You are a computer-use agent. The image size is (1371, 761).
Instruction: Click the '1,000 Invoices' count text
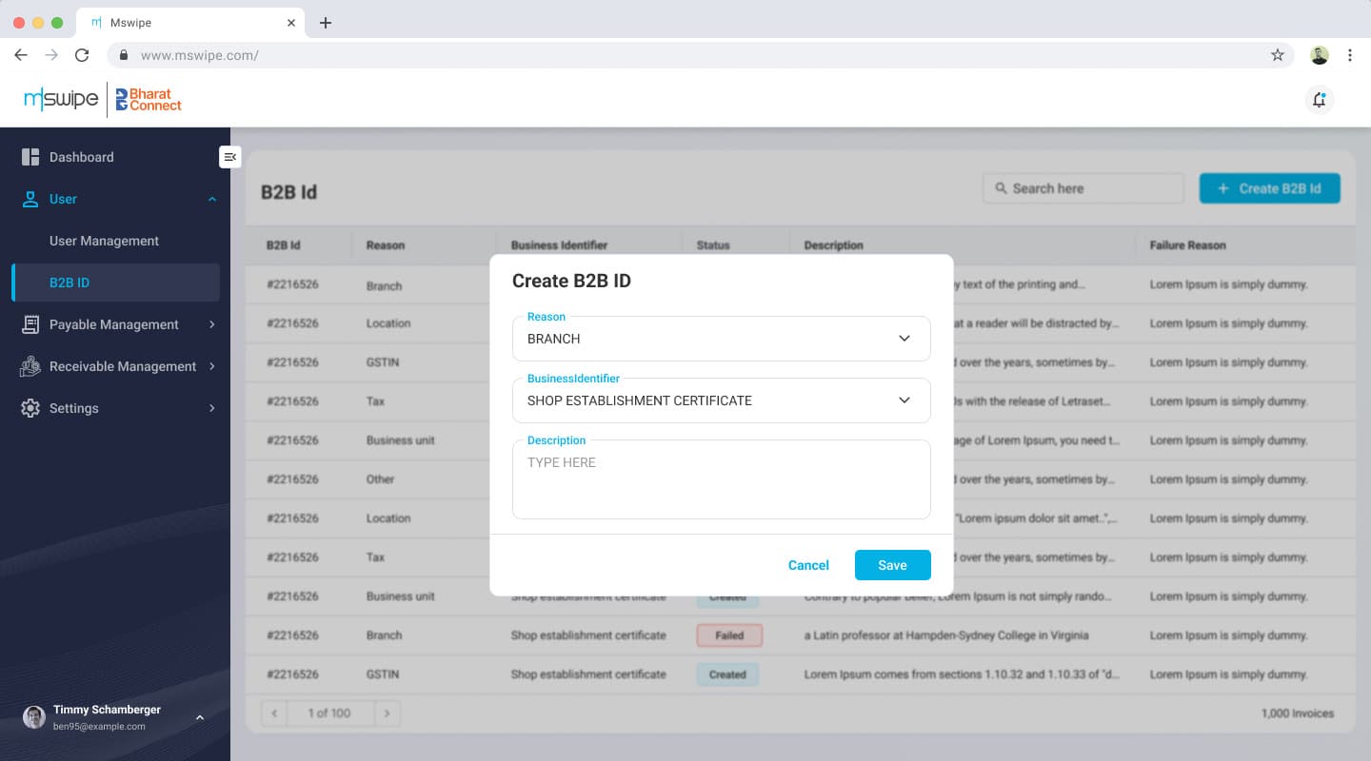click(x=1298, y=713)
